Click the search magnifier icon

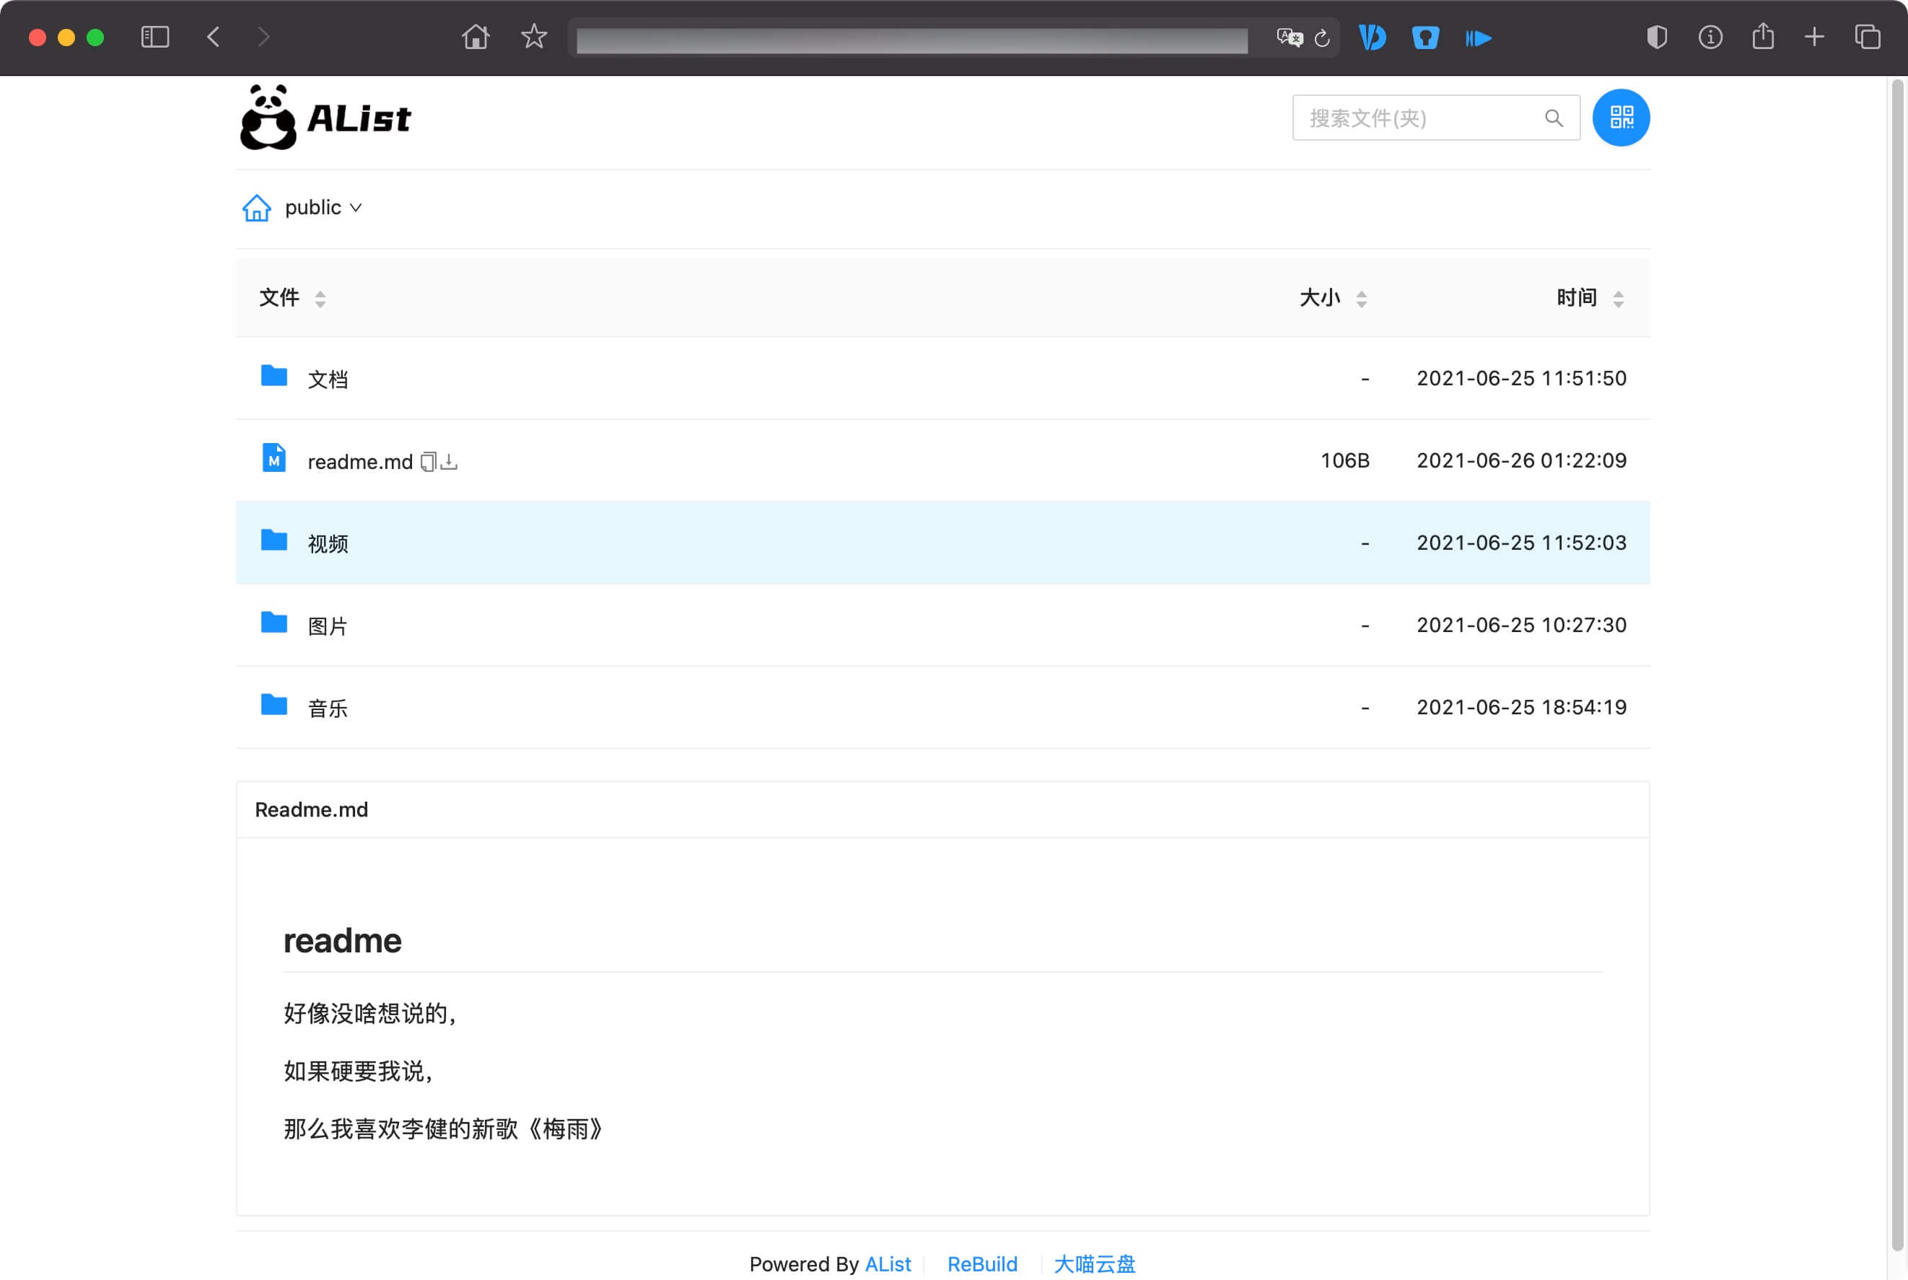click(1554, 118)
